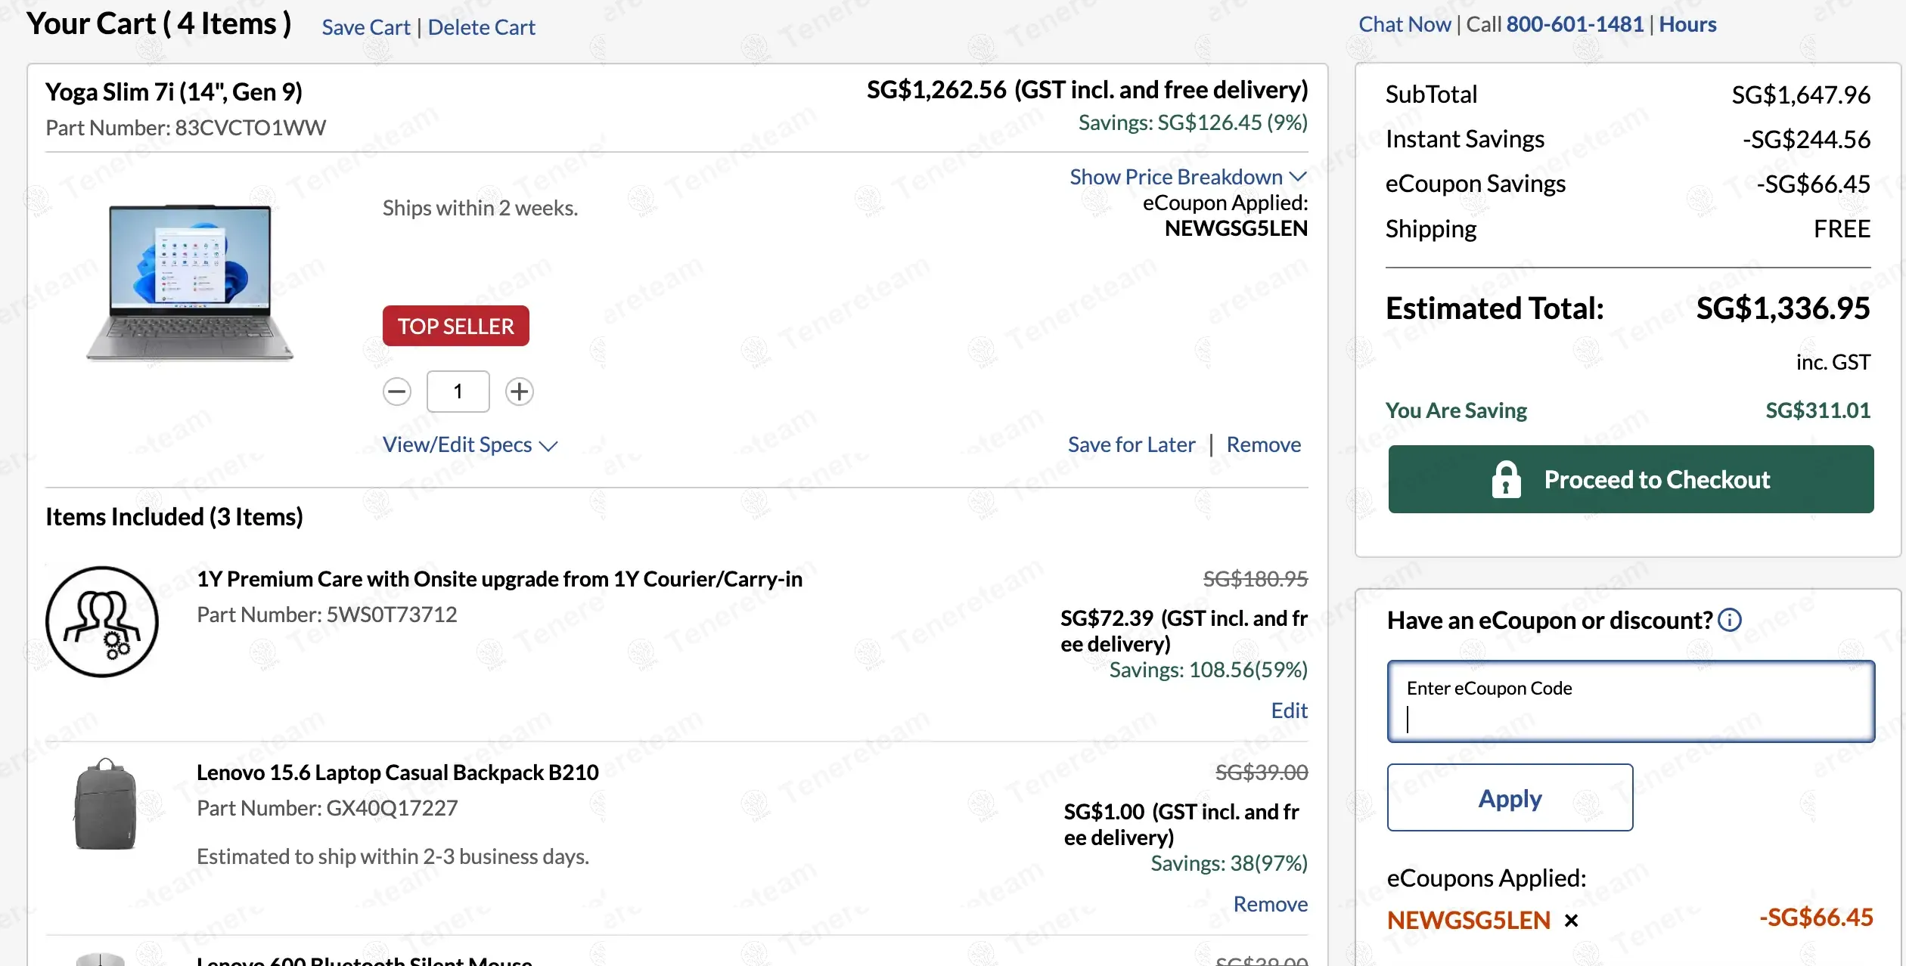This screenshot has width=1906, height=966.
Task: Click the Savings: SG$126.45 (9%) text
Action: point(1193,122)
